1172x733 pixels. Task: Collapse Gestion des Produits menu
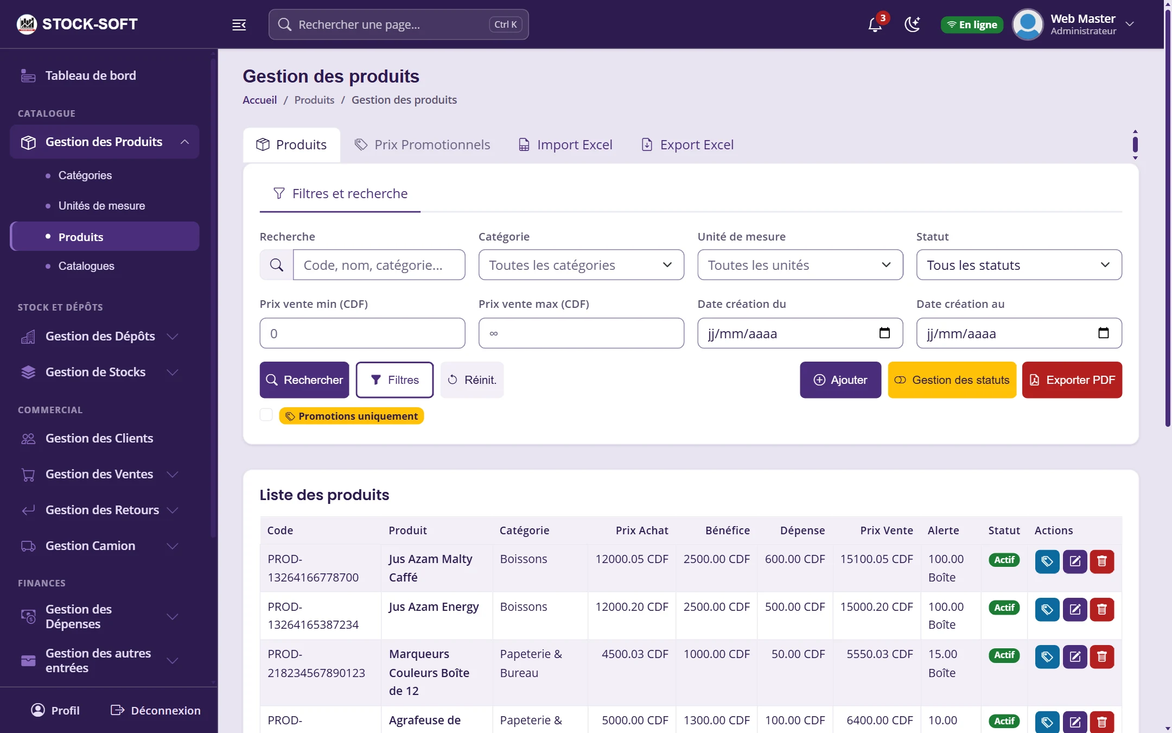coord(104,142)
